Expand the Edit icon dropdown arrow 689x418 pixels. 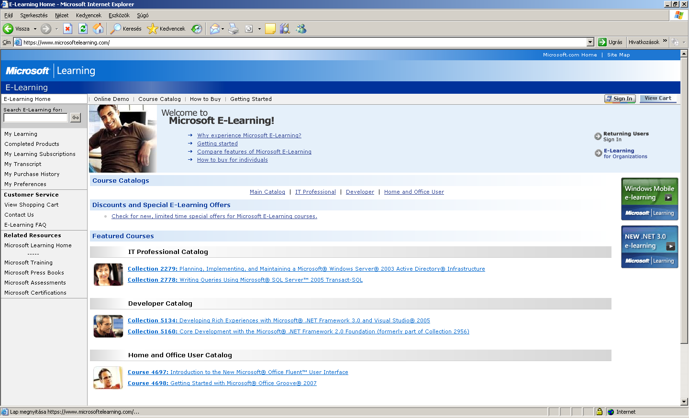(x=259, y=29)
